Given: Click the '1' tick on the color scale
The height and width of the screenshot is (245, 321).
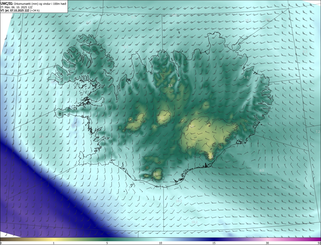Looking at the screenshot, I should click(54, 243).
